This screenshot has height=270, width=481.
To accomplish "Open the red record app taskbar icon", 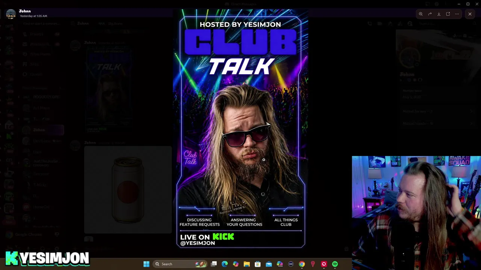I will point(324,264).
